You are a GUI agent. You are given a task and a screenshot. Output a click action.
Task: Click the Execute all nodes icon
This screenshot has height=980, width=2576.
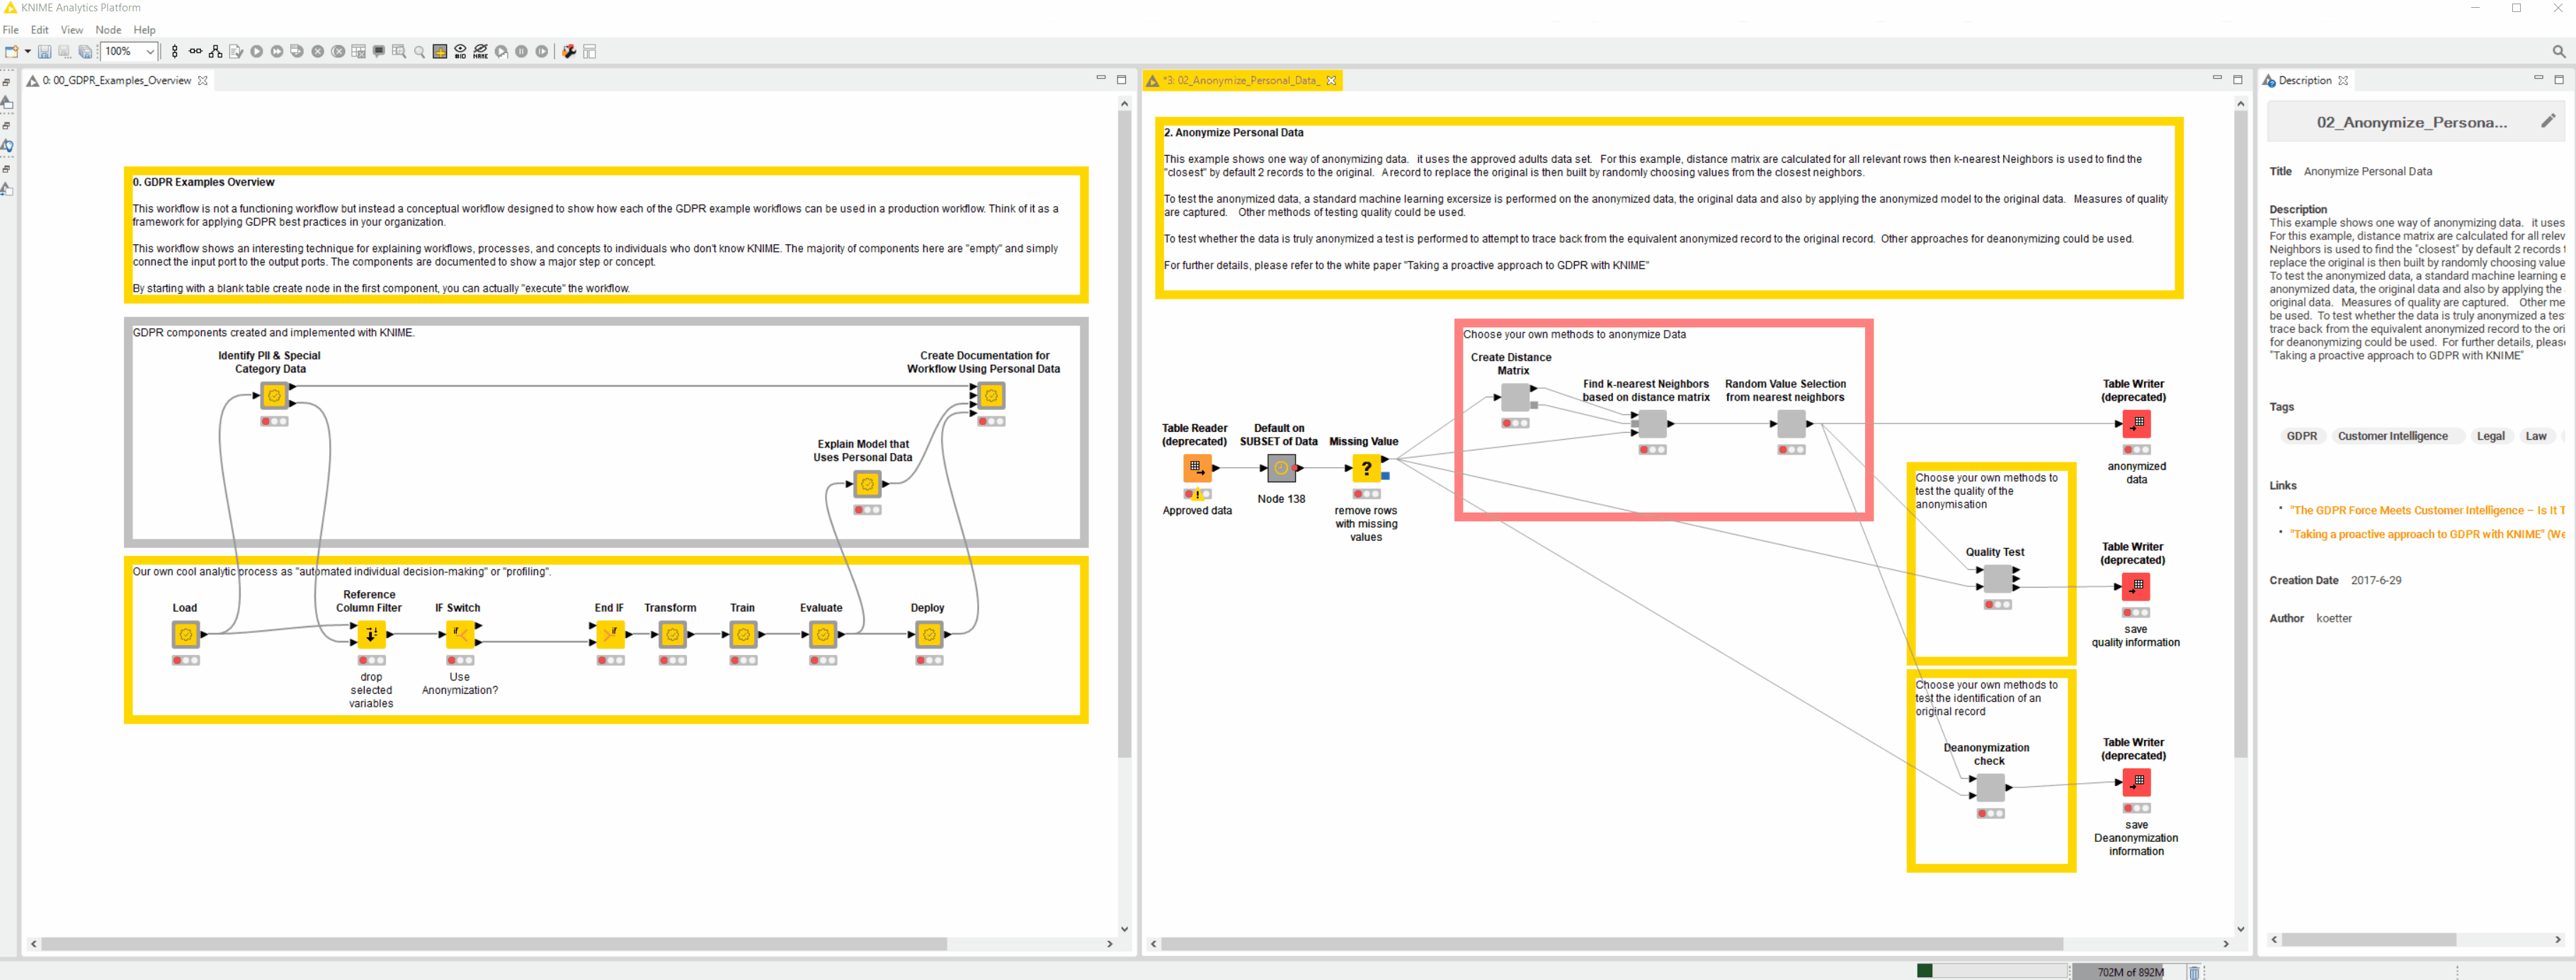[277, 51]
